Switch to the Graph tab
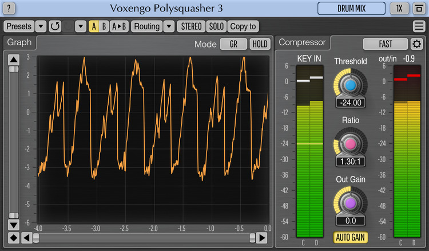Screen dimensions: 429x251 (19, 42)
